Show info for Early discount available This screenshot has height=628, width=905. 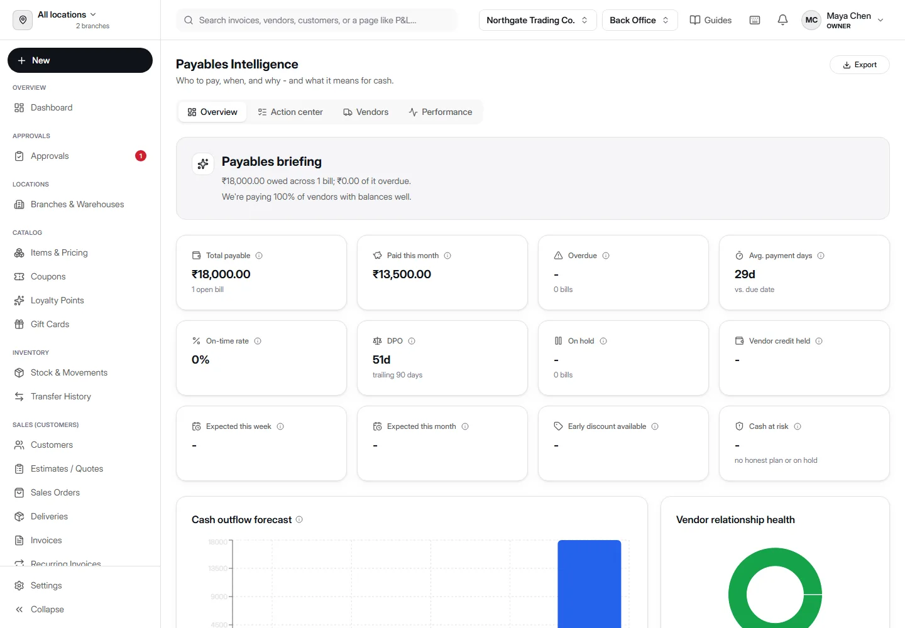[x=655, y=426]
